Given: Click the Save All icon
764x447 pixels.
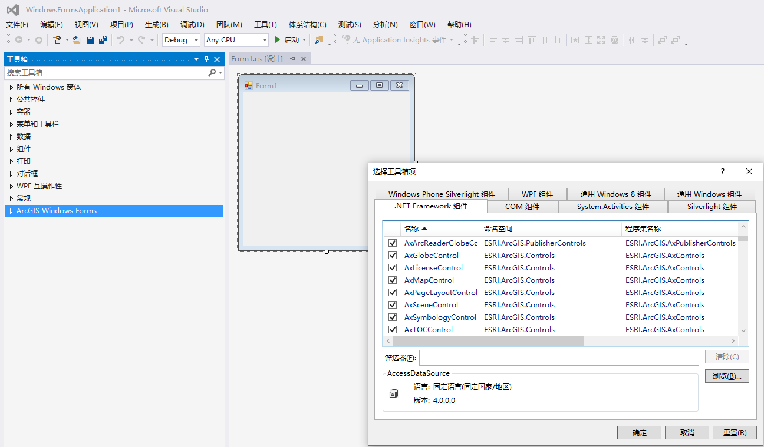Looking at the screenshot, I should [x=102, y=39].
